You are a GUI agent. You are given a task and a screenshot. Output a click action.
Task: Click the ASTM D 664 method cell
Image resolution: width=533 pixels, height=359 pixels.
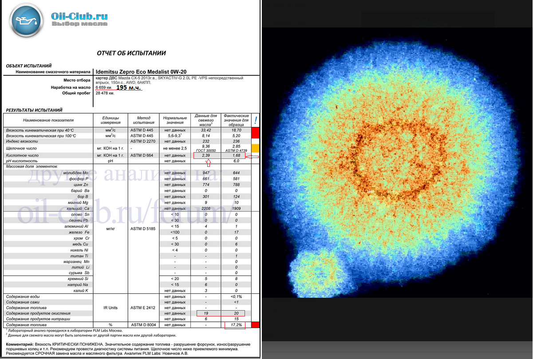pos(141,156)
